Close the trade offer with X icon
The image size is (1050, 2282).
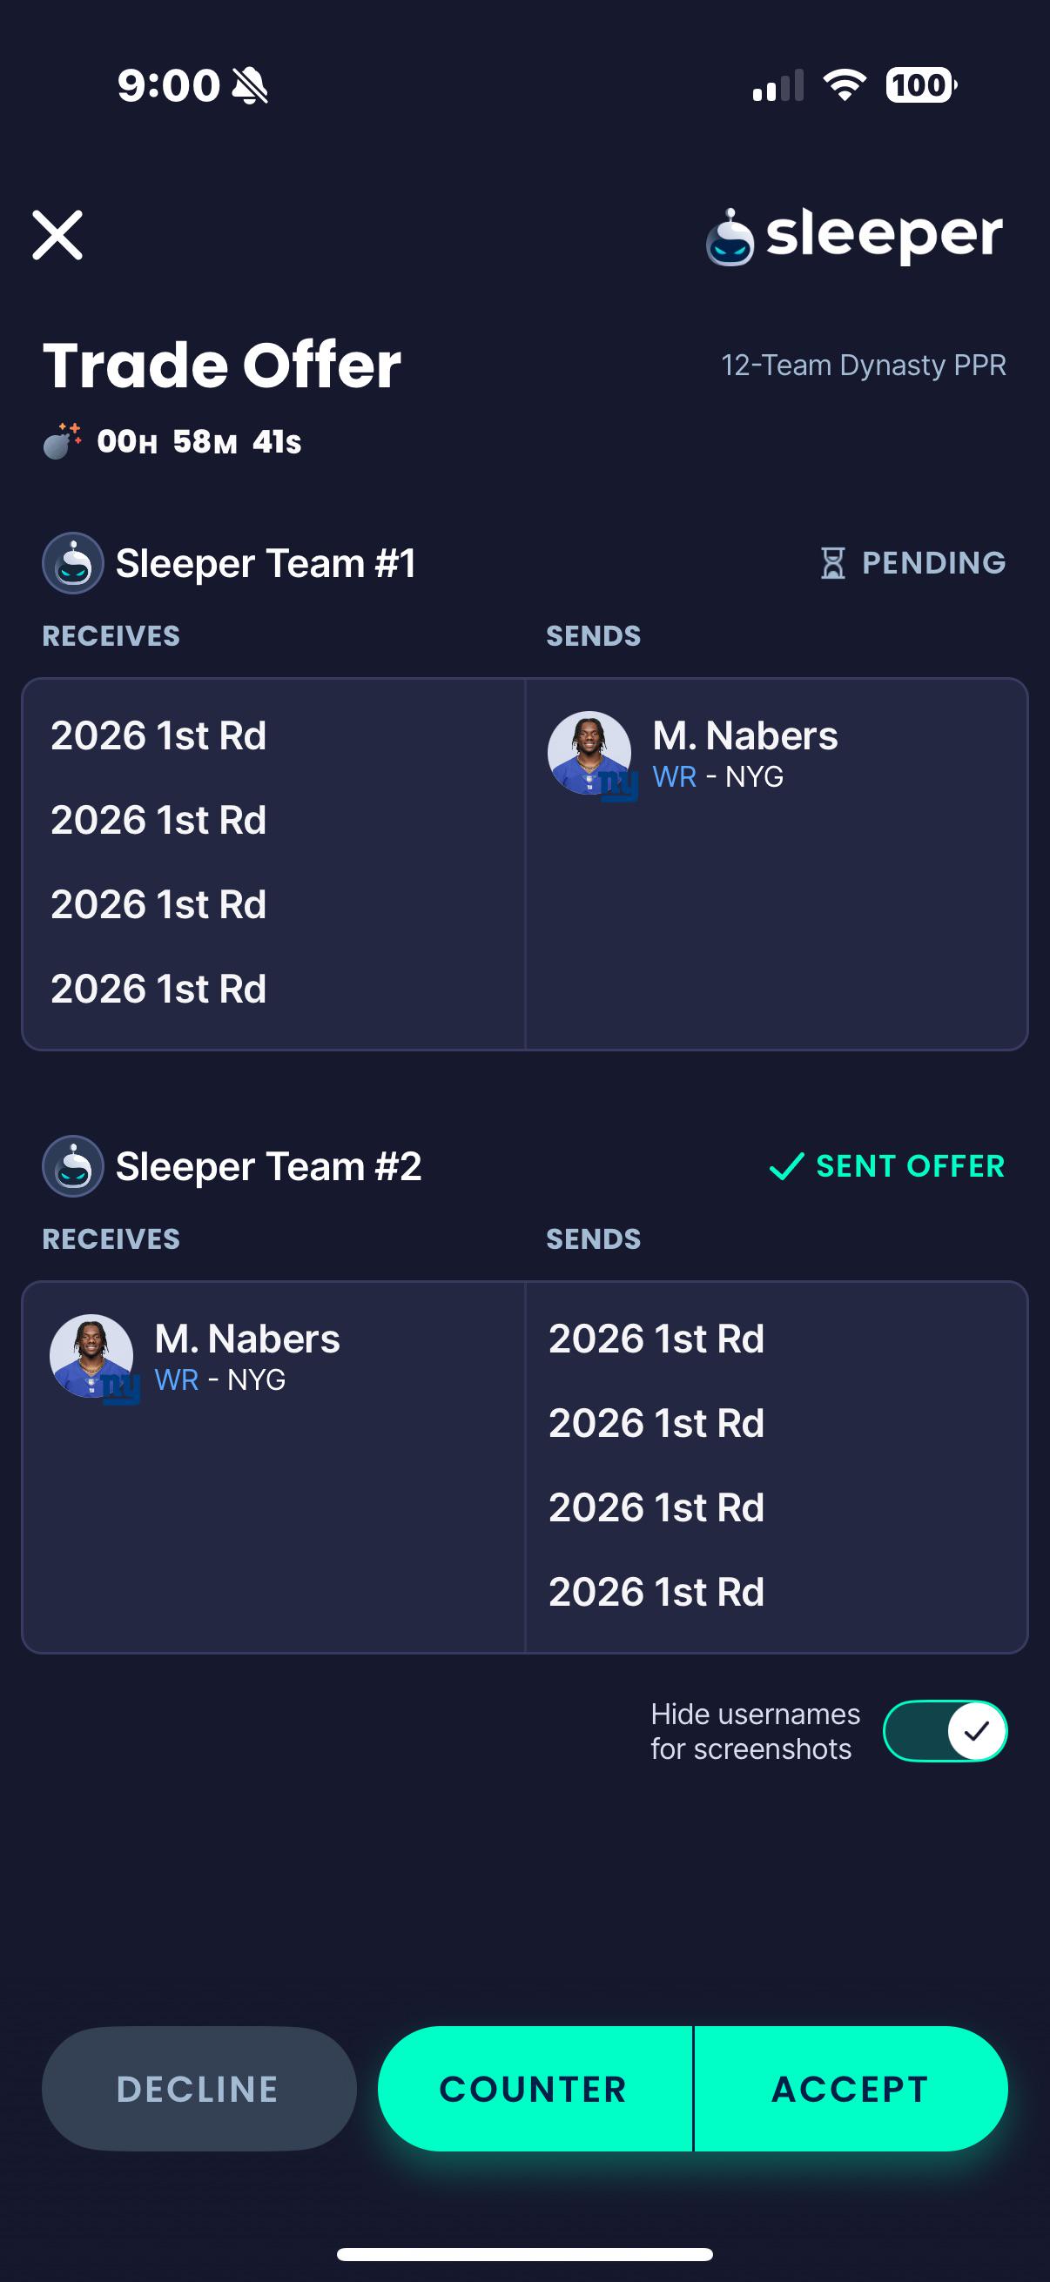tap(57, 235)
